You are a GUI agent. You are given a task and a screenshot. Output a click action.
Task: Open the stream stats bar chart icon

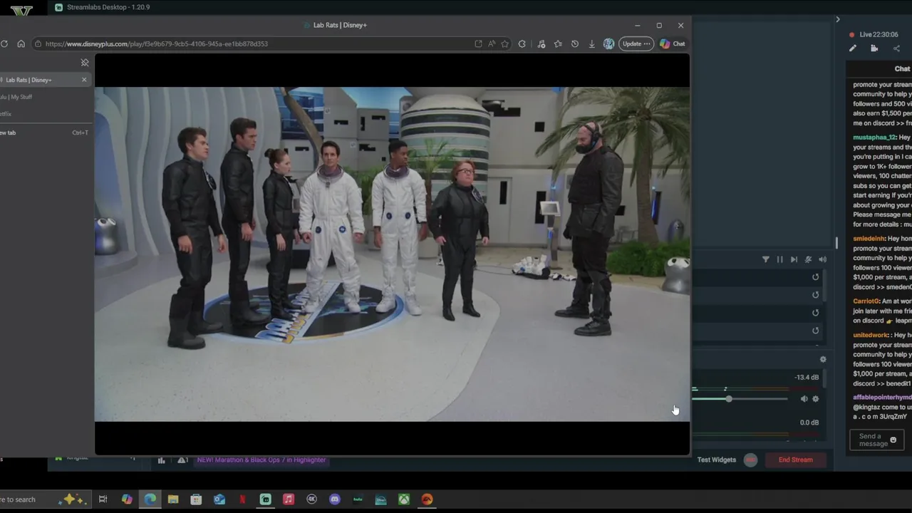pos(162,460)
